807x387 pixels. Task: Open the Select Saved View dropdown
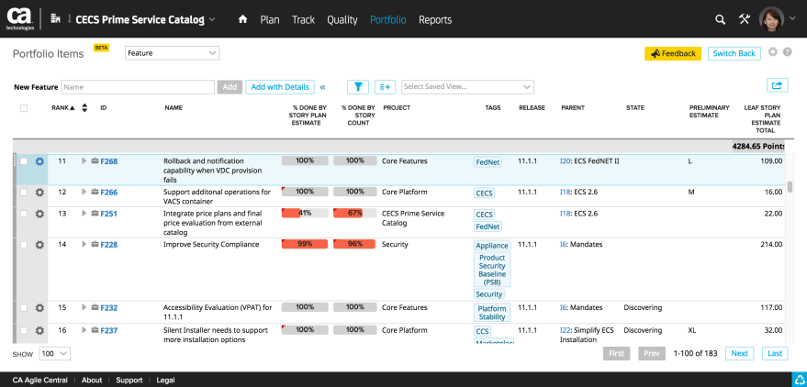[x=467, y=87]
